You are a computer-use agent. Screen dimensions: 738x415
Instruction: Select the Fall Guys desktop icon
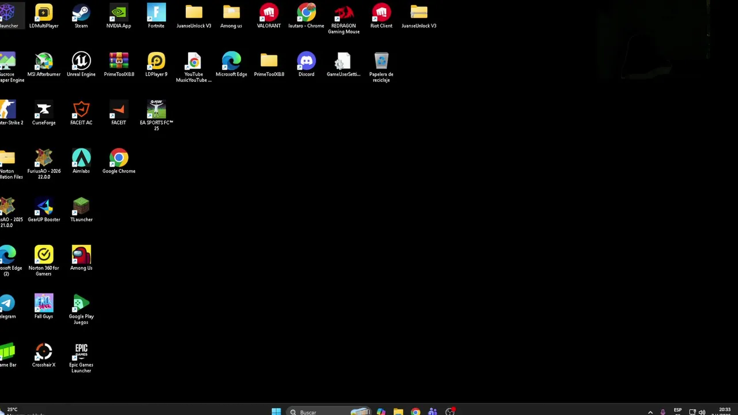44,307
